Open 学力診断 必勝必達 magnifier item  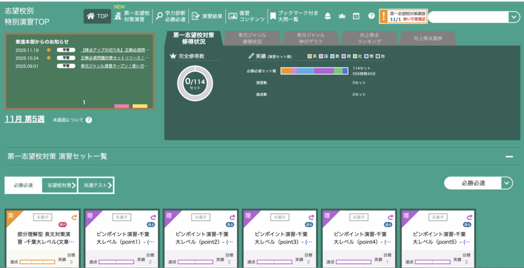click(x=171, y=16)
